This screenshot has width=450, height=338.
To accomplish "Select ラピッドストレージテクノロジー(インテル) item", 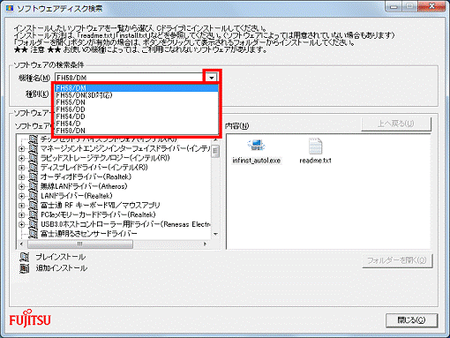I will [x=105, y=158].
